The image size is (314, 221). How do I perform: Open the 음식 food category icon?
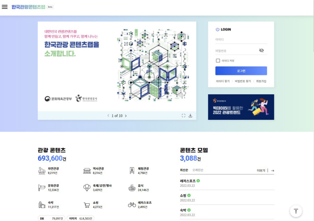click(x=132, y=187)
